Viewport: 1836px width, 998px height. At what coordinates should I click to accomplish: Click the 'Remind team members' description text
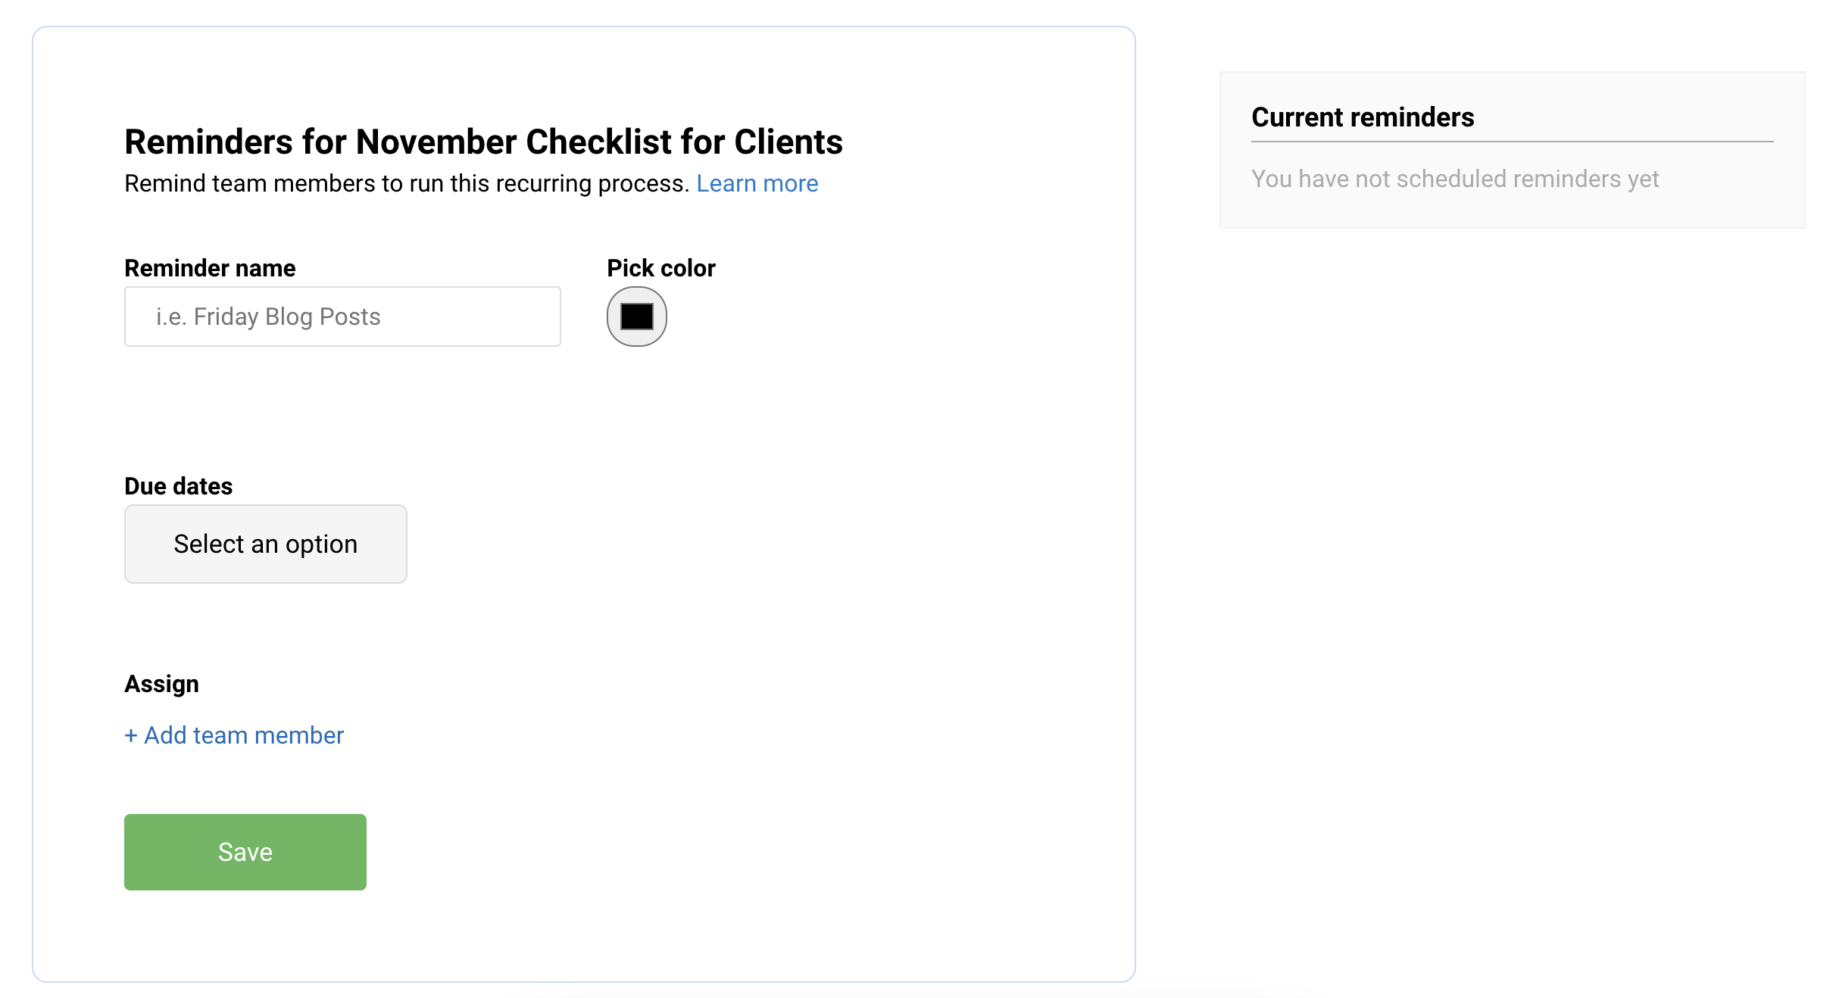click(407, 183)
